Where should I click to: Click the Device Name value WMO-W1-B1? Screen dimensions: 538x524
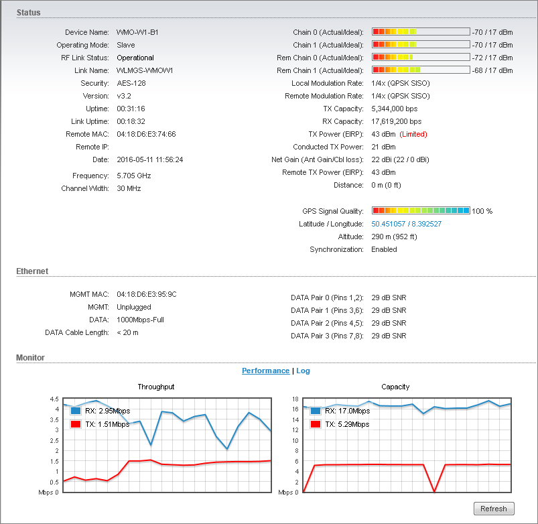(137, 32)
